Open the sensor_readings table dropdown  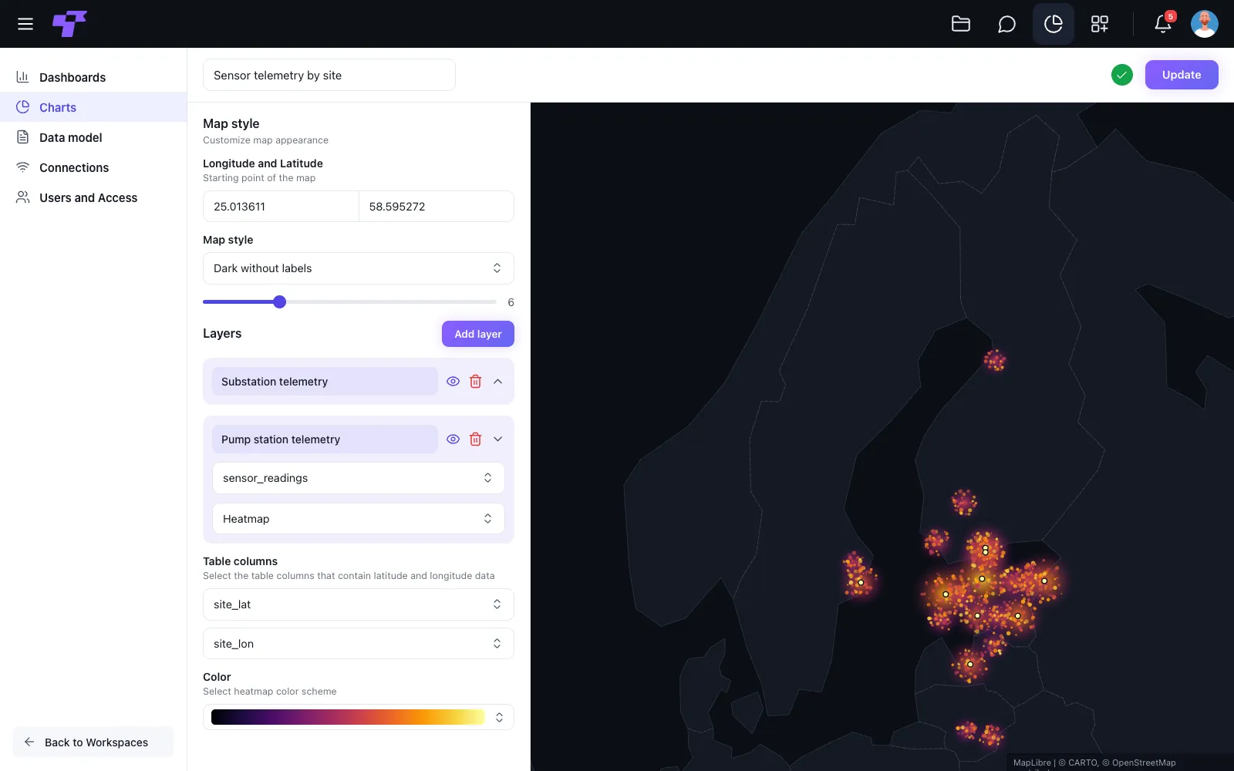(x=359, y=478)
